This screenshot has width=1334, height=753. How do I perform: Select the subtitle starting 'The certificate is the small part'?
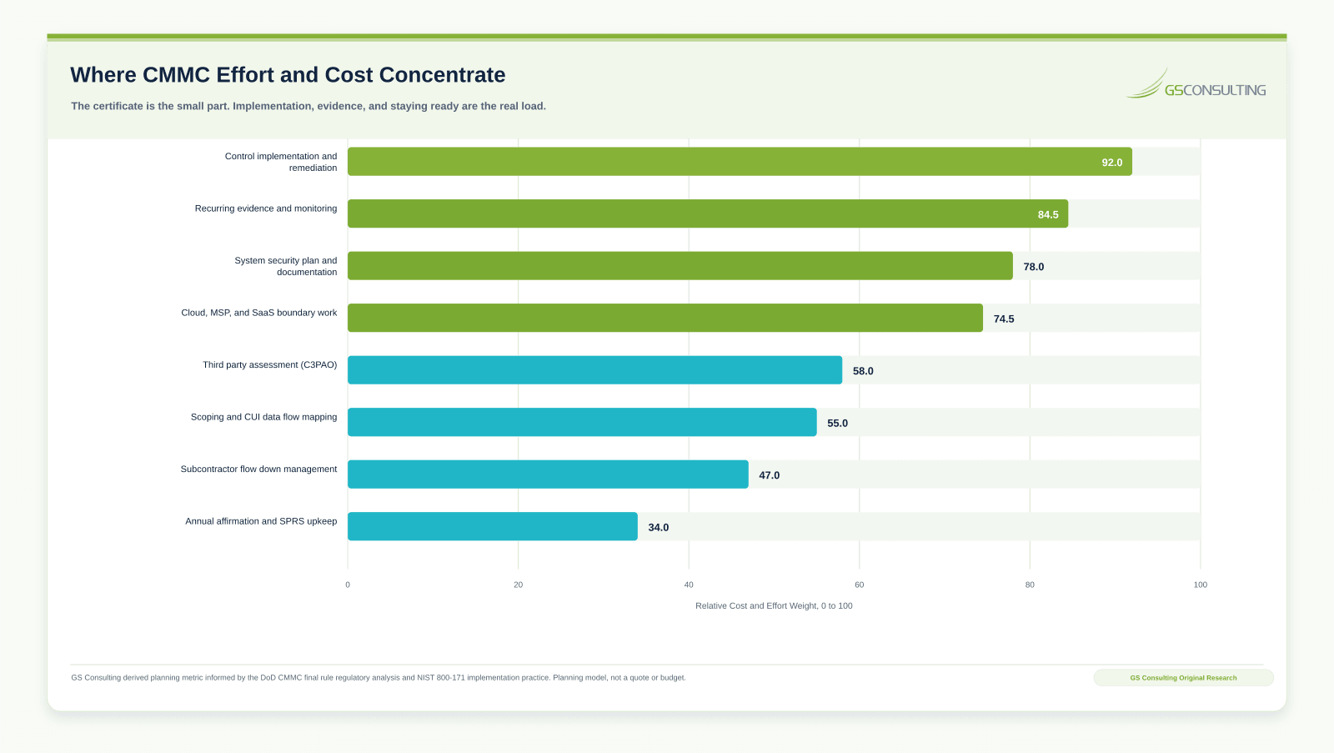pos(308,106)
